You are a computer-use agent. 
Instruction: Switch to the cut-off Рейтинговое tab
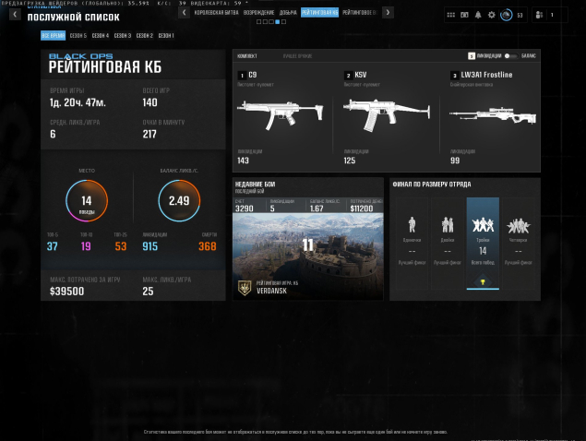(360, 12)
